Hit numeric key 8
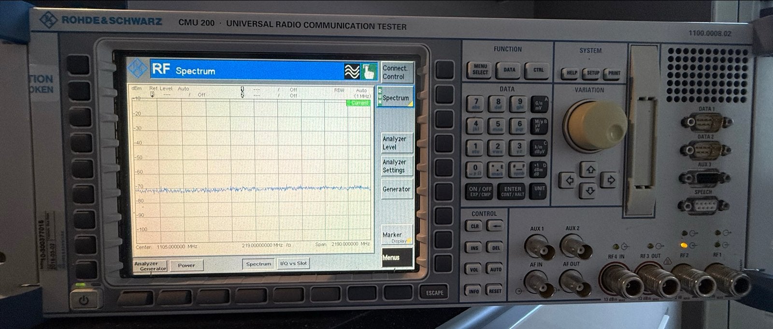Viewport: 773px width, 329px height. [x=498, y=104]
